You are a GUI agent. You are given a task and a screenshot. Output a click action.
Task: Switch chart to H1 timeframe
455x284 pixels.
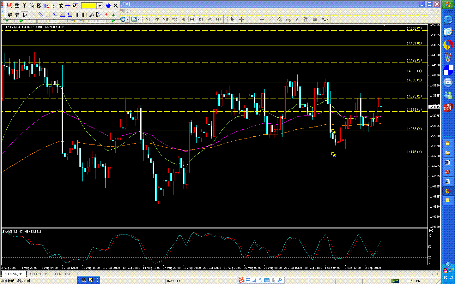click(183, 20)
